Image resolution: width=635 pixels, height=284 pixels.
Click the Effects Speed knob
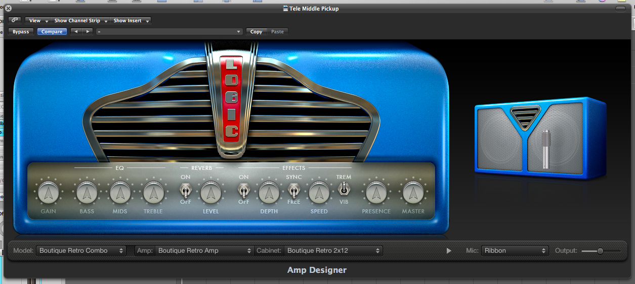(319, 193)
